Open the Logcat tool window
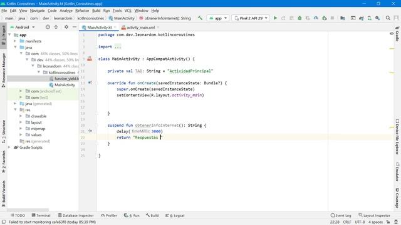Viewport: 401px width, 225px height. click(x=175, y=215)
